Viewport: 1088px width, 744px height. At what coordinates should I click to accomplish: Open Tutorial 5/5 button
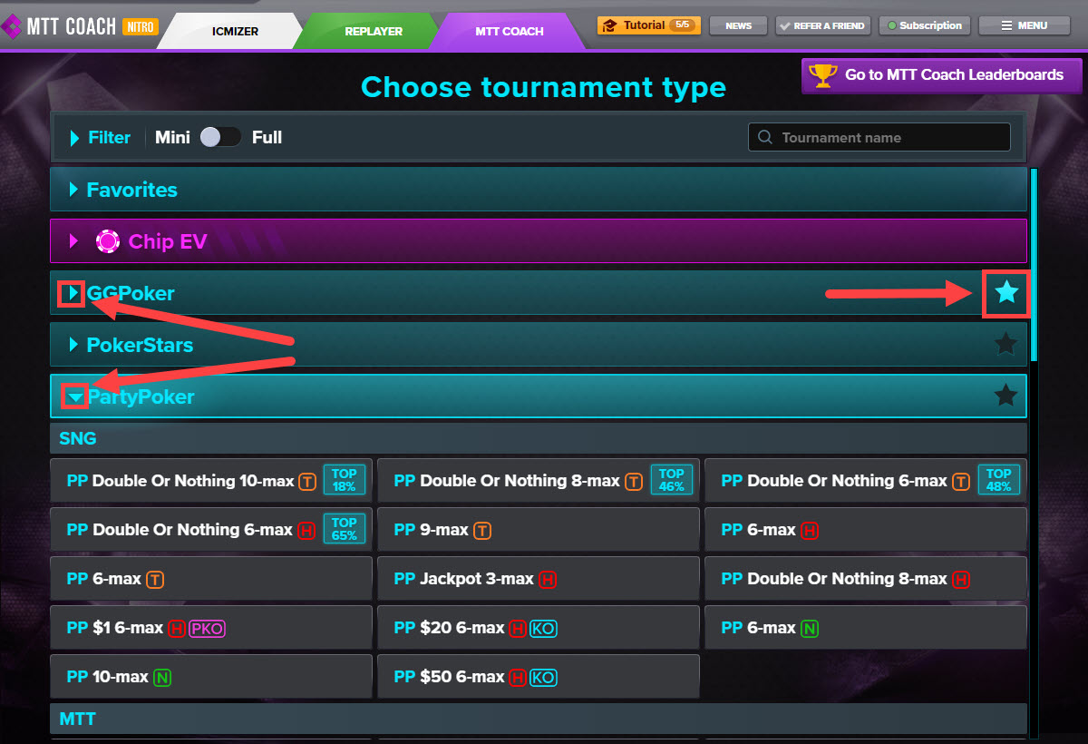pyautogui.click(x=648, y=25)
